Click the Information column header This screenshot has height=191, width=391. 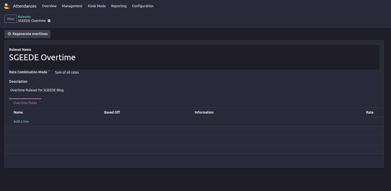coord(204,112)
